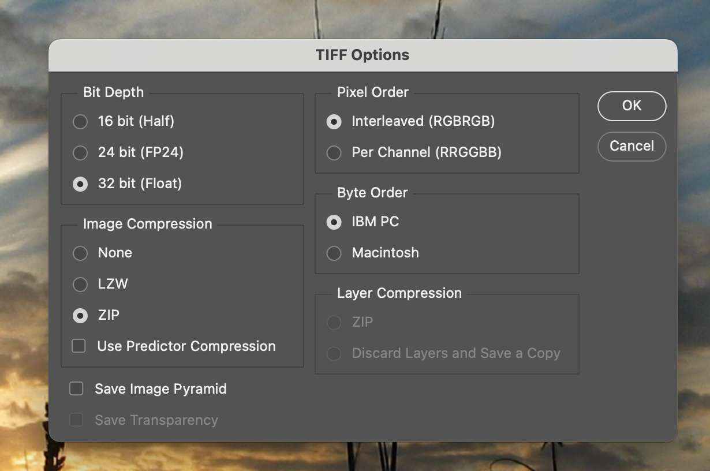The image size is (710, 471).
Task: Choose Per Channel (RRGGBB) pixel order
Action: pyautogui.click(x=334, y=153)
